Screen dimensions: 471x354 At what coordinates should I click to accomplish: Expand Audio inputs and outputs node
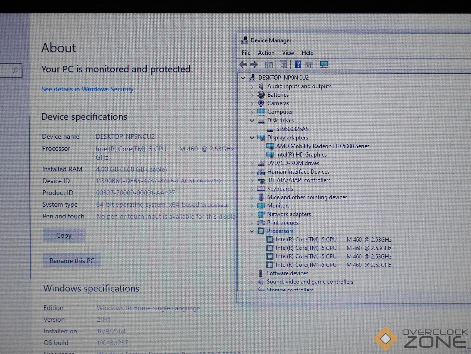(252, 86)
